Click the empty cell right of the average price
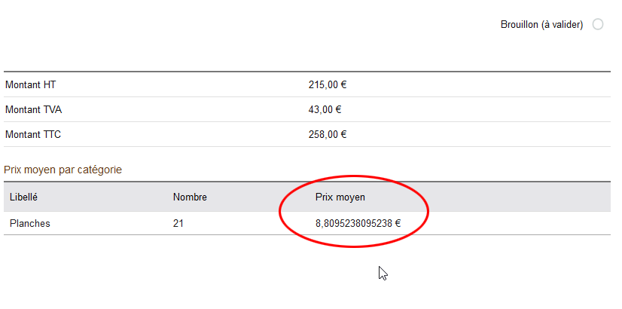Image resolution: width=622 pixels, height=309 pixels. [520, 223]
